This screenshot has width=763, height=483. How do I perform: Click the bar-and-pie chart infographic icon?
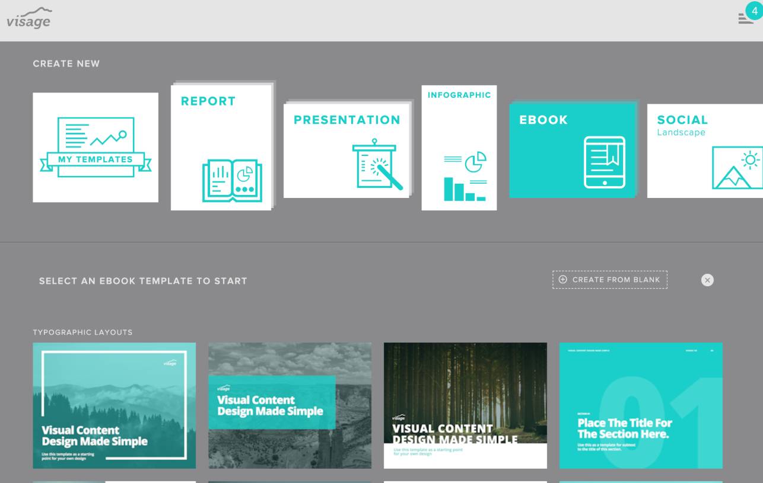[x=466, y=177]
